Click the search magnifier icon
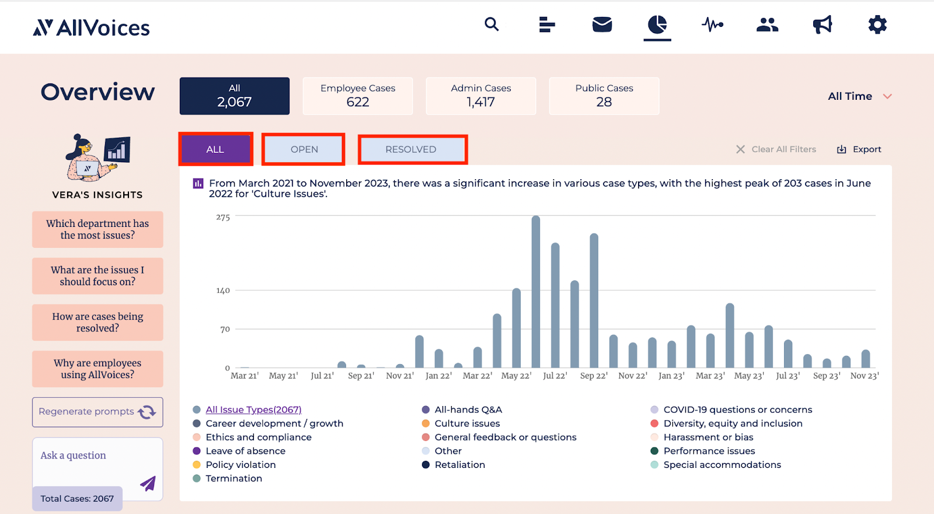 [492, 25]
